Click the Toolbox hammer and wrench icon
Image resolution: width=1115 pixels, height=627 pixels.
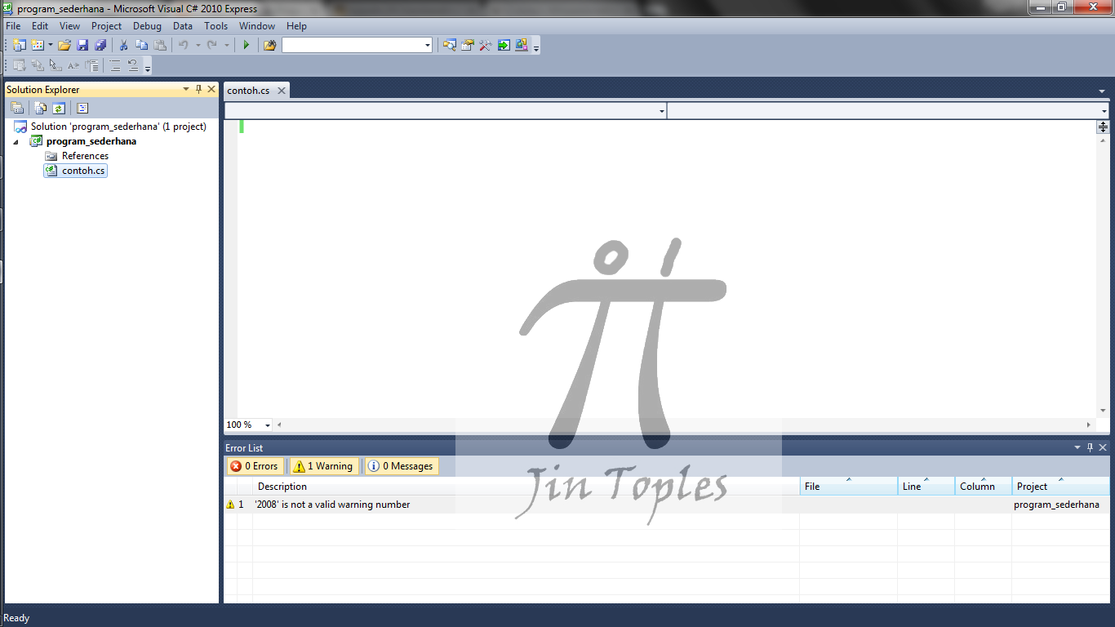[485, 45]
